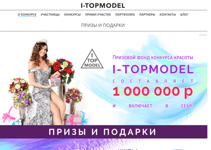Click the model in silver dress photo

click(x=46, y=82)
